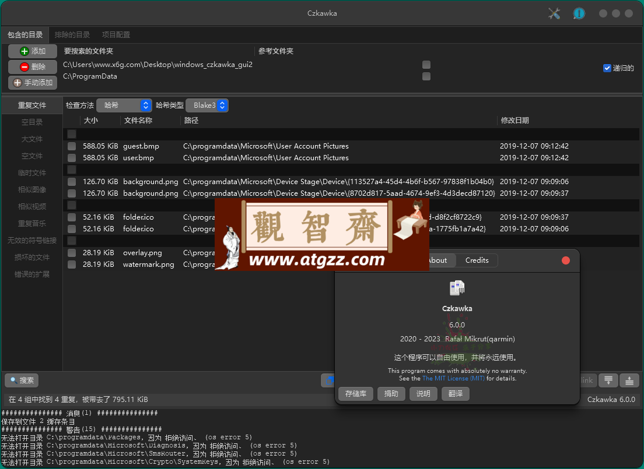Click status text 在 4 组中找到 4 重复
The image size is (644, 469).
pyautogui.click(x=43, y=400)
